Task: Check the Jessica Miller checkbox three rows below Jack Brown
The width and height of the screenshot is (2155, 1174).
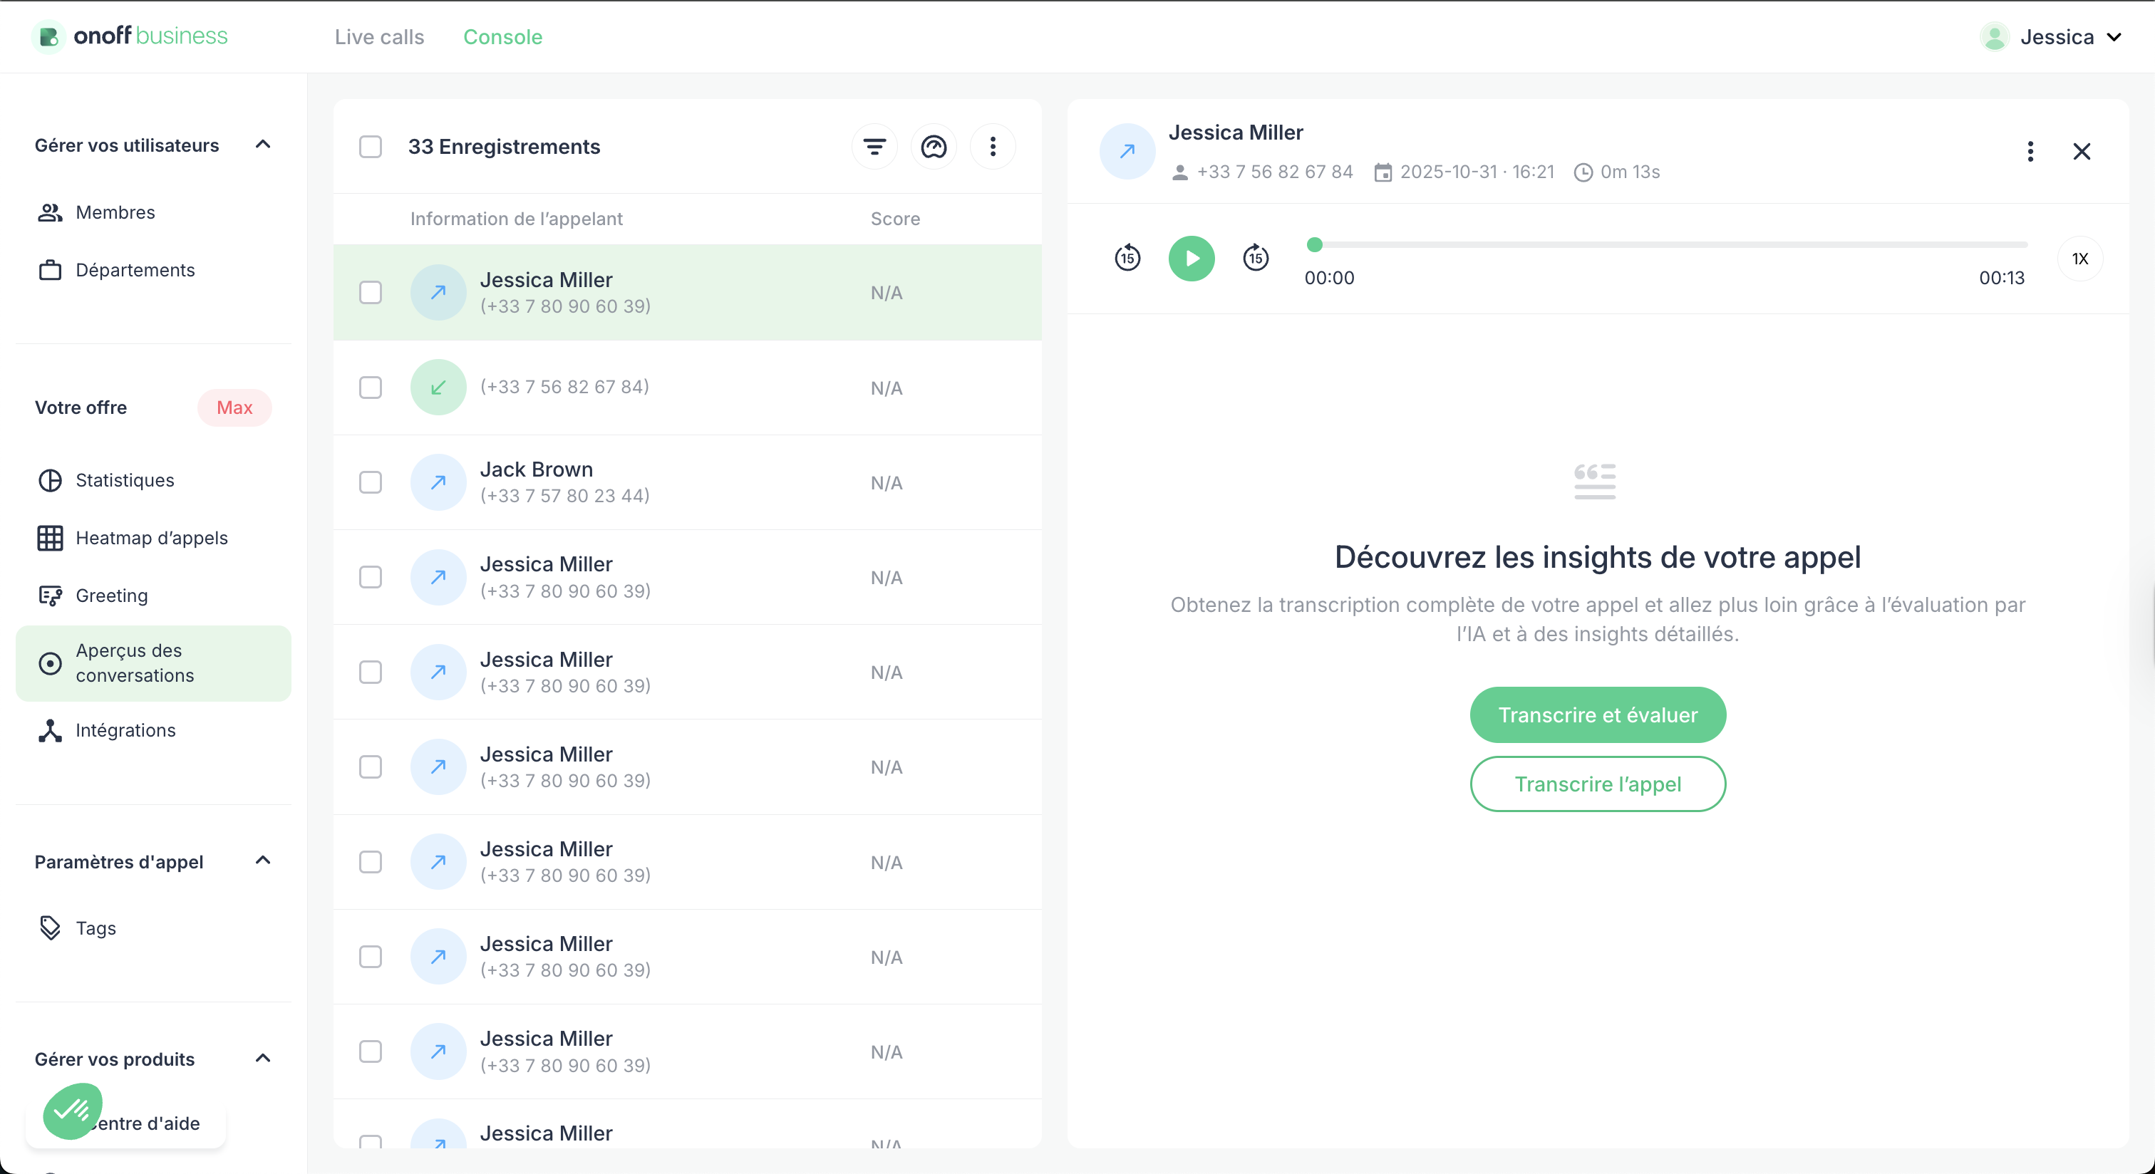Action: coord(370,767)
